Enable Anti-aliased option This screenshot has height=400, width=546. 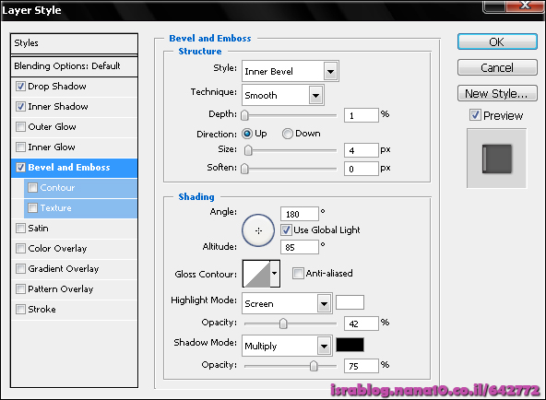(298, 273)
